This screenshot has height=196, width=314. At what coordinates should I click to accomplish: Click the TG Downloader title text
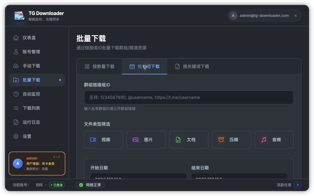click(46, 13)
